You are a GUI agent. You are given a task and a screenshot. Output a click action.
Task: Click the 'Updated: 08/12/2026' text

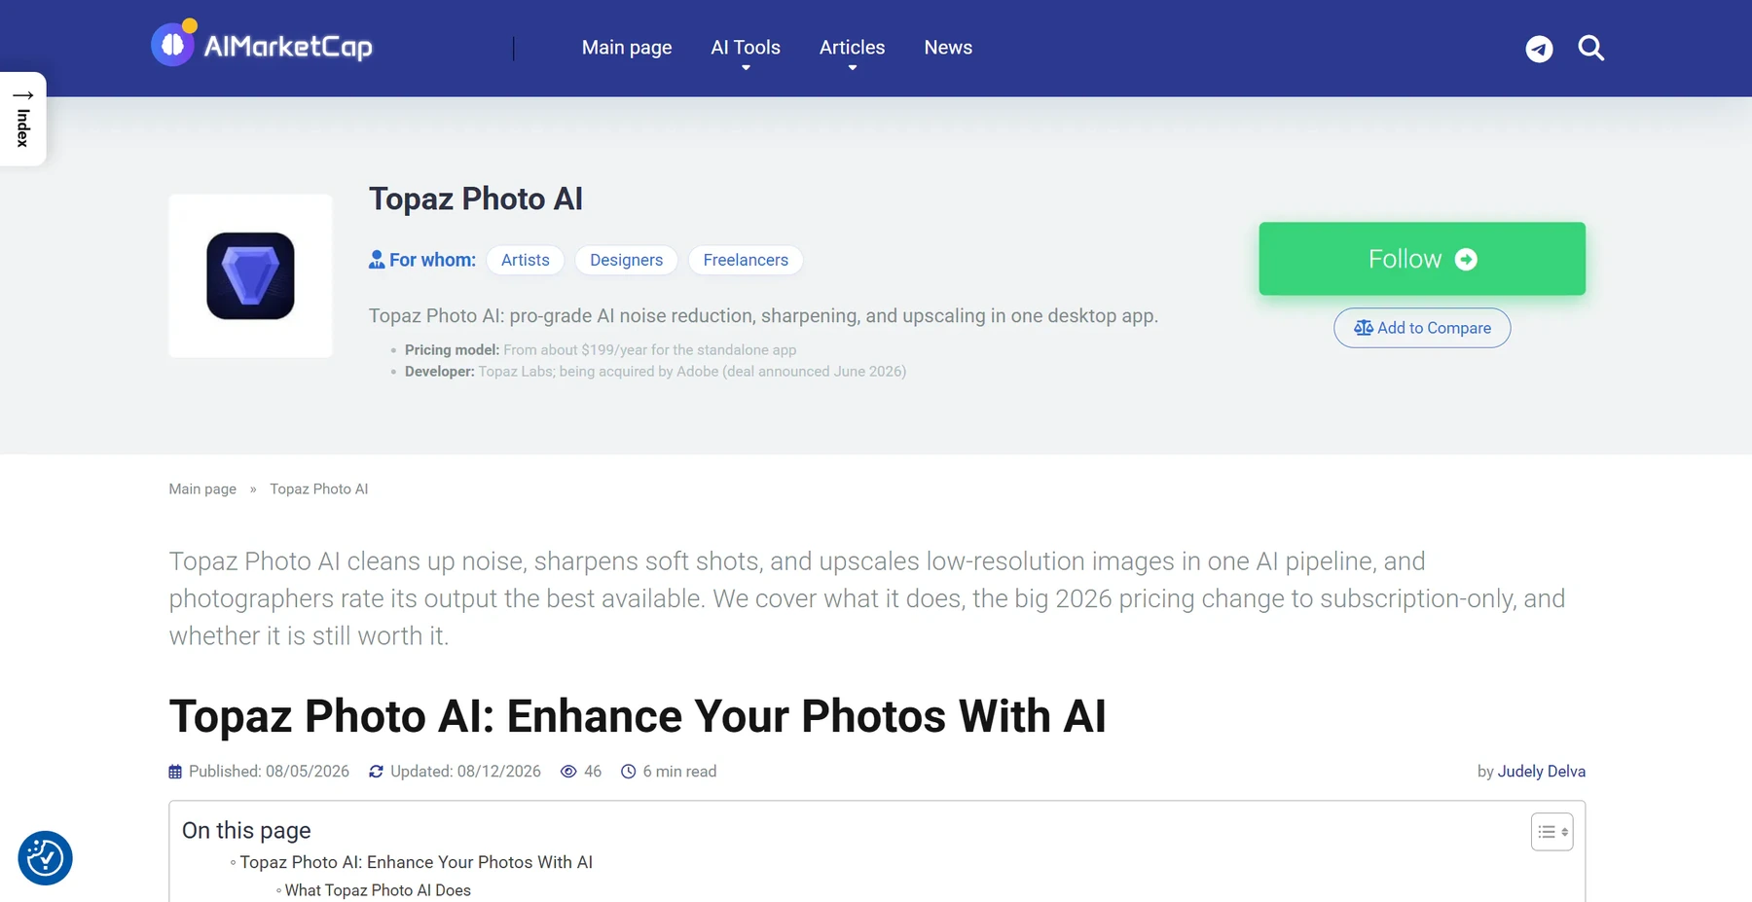[x=465, y=772]
